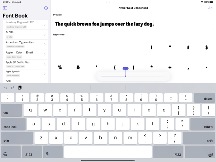Select the apostrophe glyph in Repertoire
216x162 pixels.
point(96,66)
